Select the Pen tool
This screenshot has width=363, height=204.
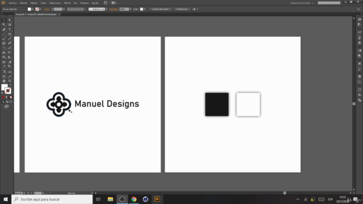(4, 29)
